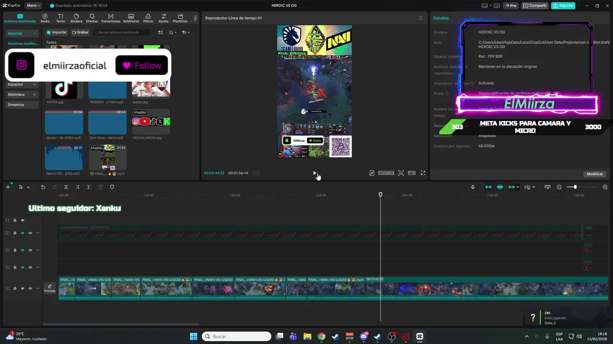This screenshot has height=344, width=613.
Task: Open the pointer tool mode dropdown
Action: click(28, 187)
